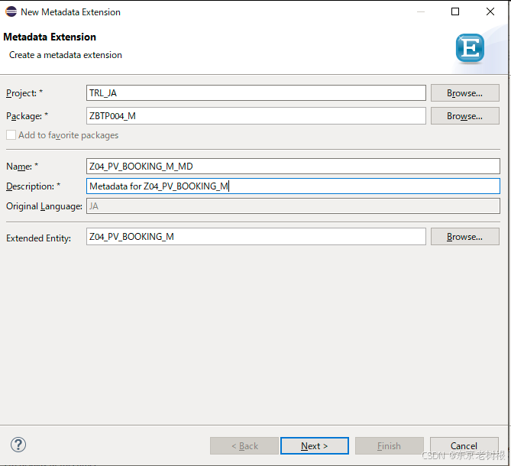
Task: Browse for a Package
Action: [x=464, y=116]
